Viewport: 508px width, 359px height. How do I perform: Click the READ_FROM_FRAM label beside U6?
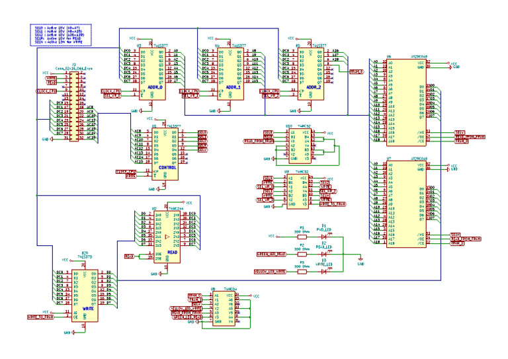(x=470, y=137)
